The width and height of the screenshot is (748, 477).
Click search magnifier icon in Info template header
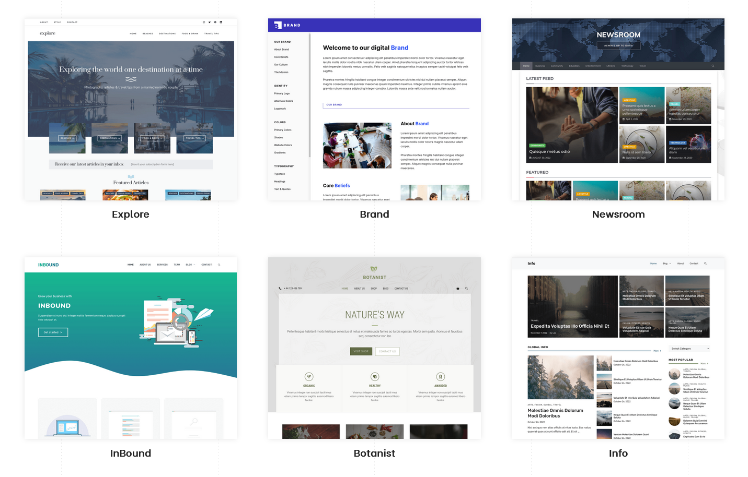pyautogui.click(x=705, y=264)
